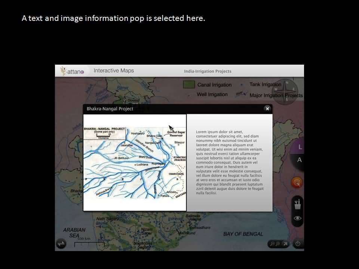
Task: Click the second magnifier zoom icon
Action: coord(278,244)
